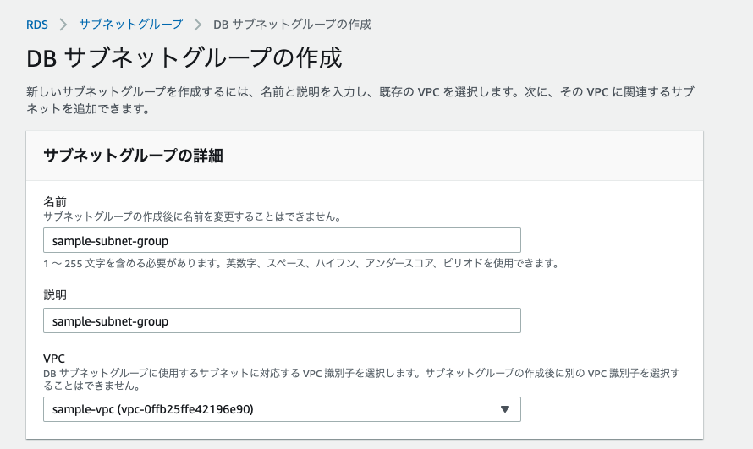Viewport: 753px width, 449px height.
Task: Click the large page heading DB サブネットグループの作成
Action: point(184,58)
